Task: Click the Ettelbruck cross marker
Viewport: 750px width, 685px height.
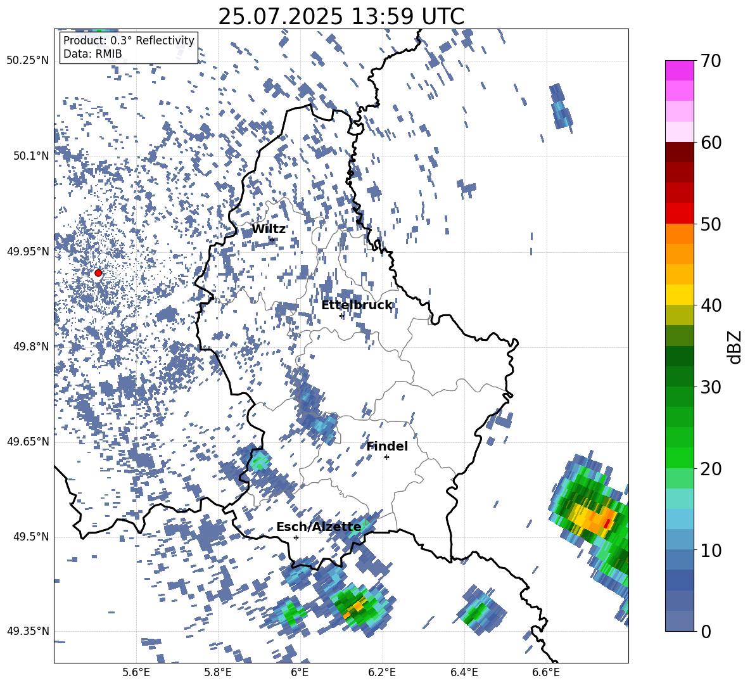Action: pyautogui.click(x=341, y=316)
